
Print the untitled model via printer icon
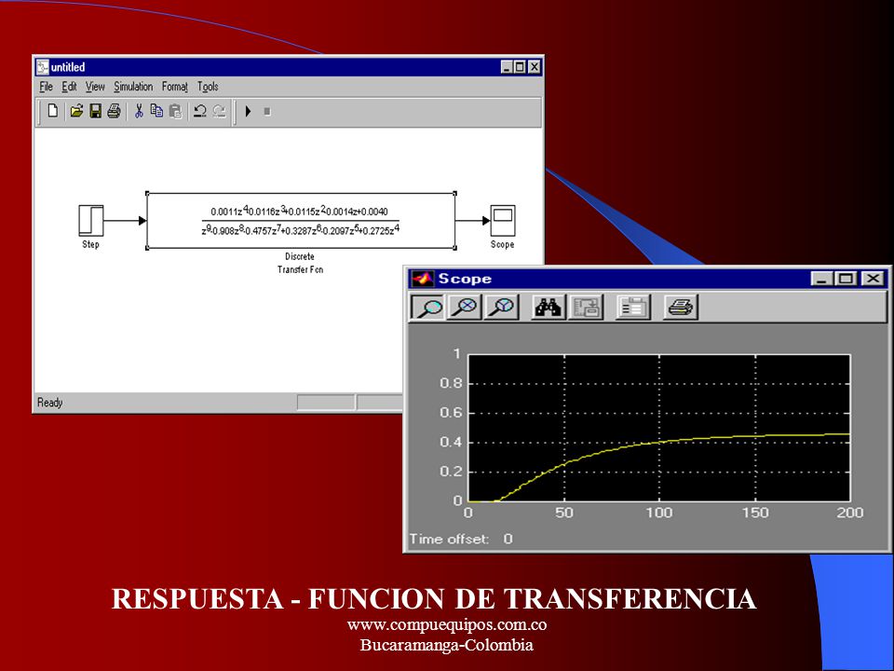(x=114, y=111)
